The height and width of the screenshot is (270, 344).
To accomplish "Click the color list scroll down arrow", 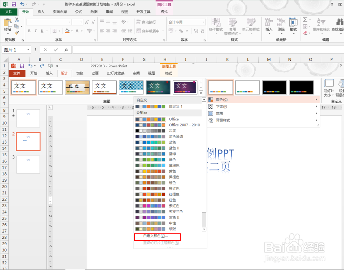I will coord(204,229).
